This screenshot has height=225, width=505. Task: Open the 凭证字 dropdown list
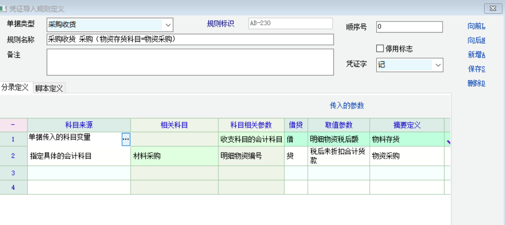[438, 65]
